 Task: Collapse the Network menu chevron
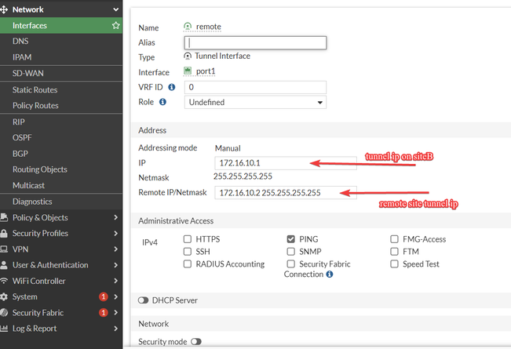[115, 9]
